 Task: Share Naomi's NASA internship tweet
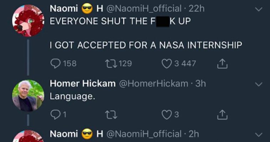[222, 63]
